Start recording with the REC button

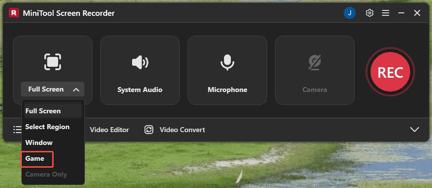pos(390,72)
